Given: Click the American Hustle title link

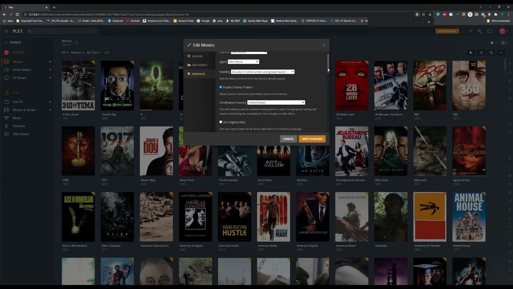Looking at the screenshot, I should (229, 246).
